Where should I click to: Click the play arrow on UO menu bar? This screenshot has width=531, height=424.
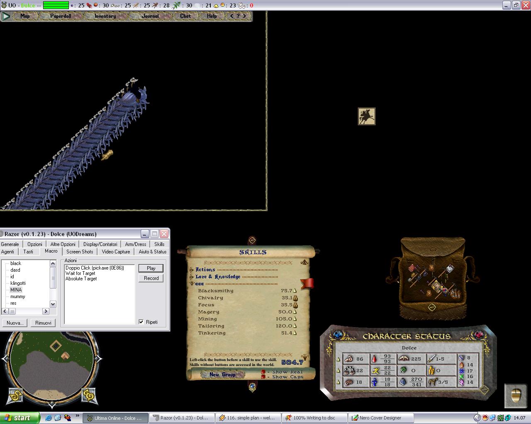6,16
